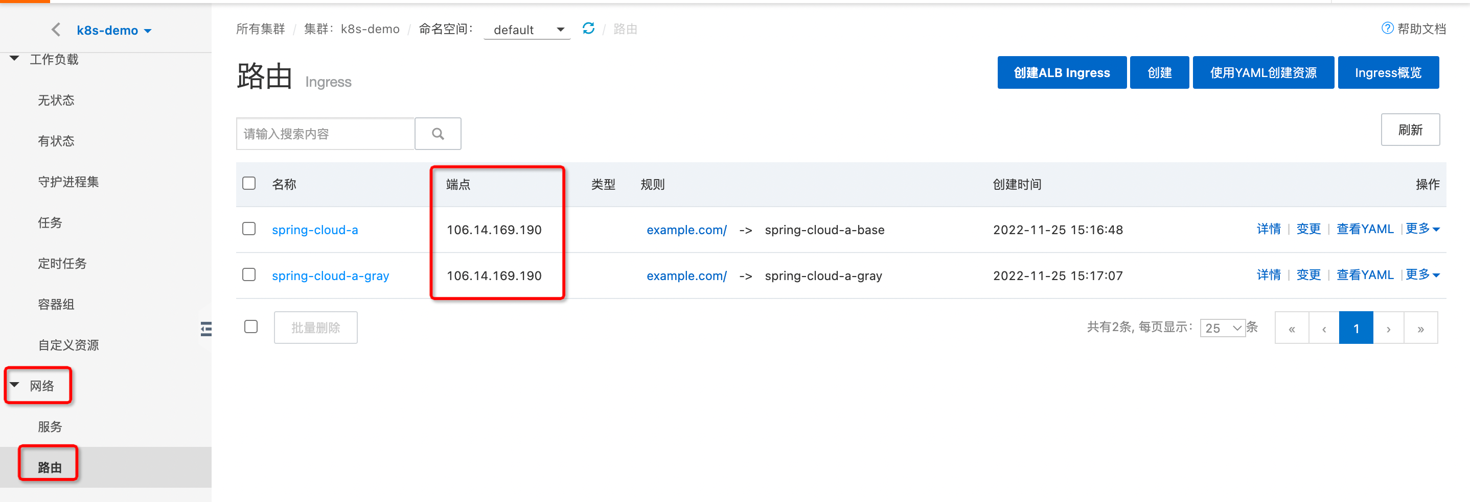
Task: Click the Ingress概览 button
Action: (1388, 72)
